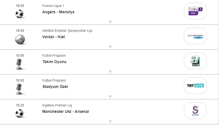Click the beIN Sports Max 1 channel logo
The image size is (219, 125).
click(195, 11)
